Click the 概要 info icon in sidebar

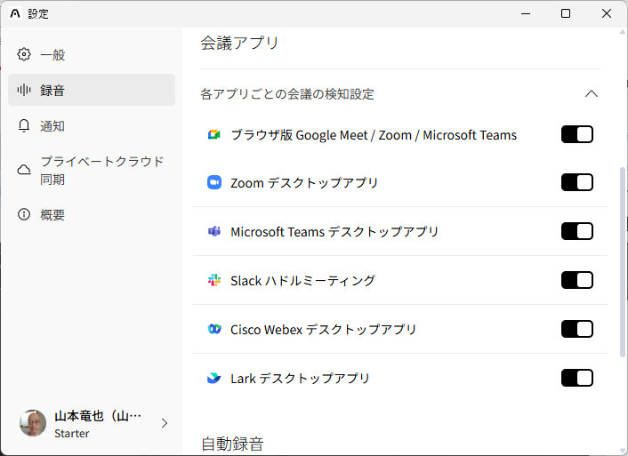24,215
